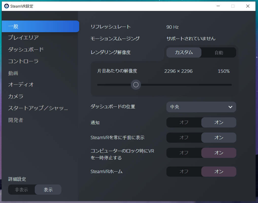Image resolution: width=258 pixels, height=203 pixels.
Task: Click the 片目あたりの解像度 label
Action: (117, 71)
